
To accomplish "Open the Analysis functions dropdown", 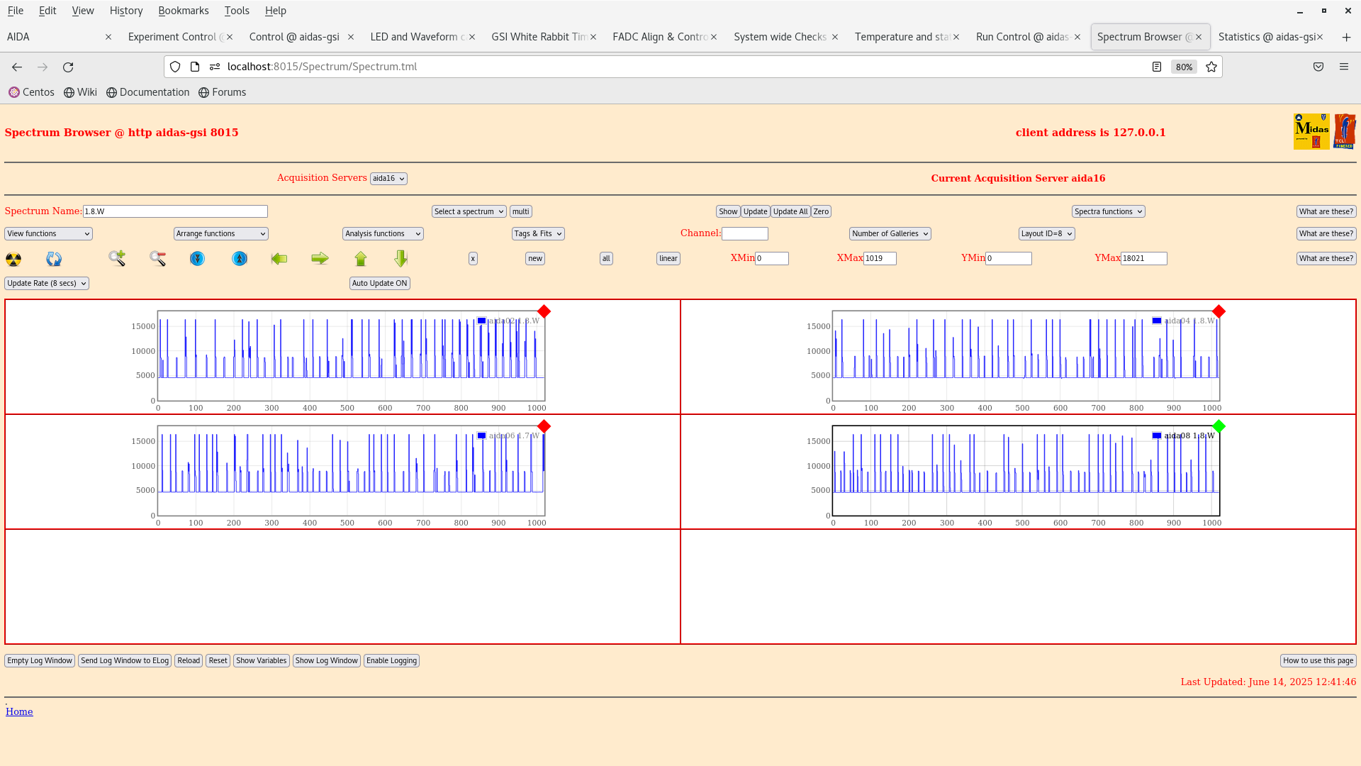I will click(x=383, y=233).
